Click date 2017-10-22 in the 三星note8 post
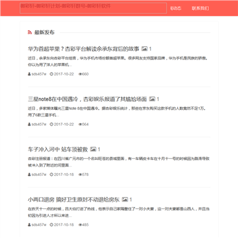This screenshot has height=238, width=238. pos(64,124)
